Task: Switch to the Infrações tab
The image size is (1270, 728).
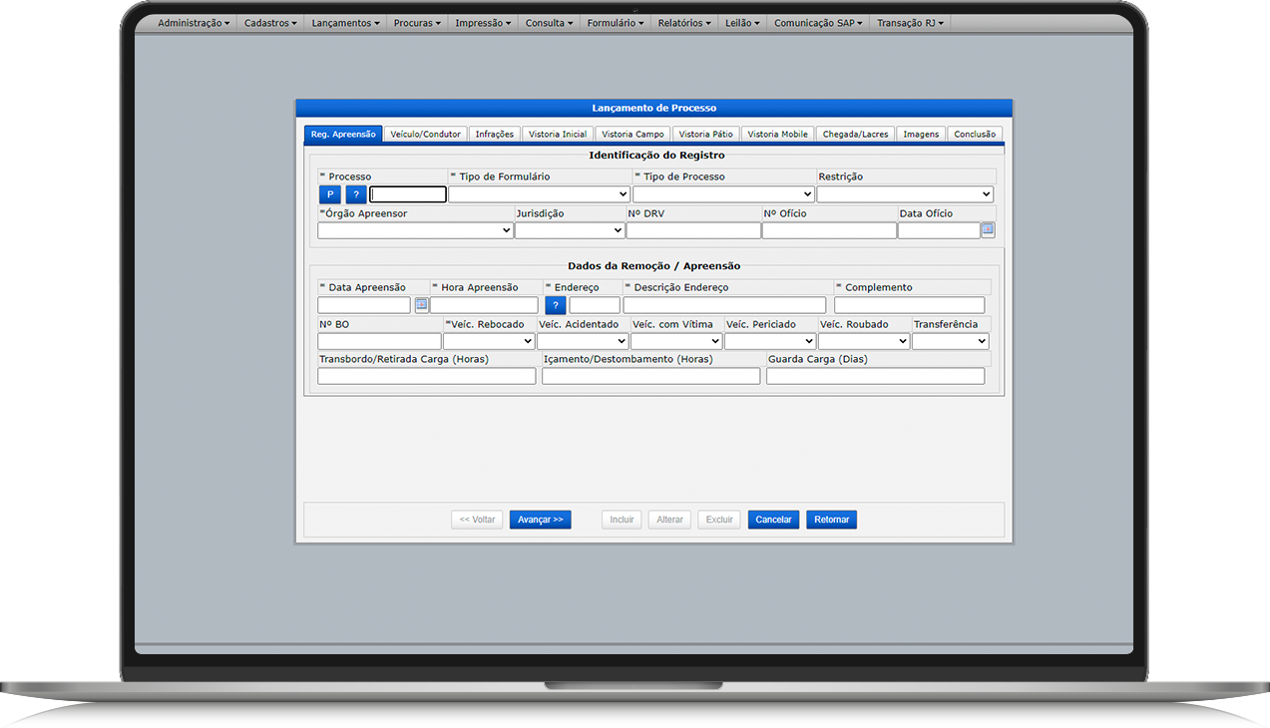Action: [495, 134]
